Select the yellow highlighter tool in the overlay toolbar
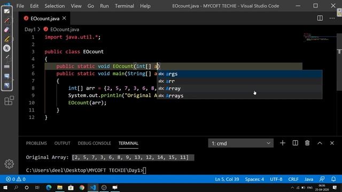The height and width of the screenshot is (192, 342). (7, 39)
